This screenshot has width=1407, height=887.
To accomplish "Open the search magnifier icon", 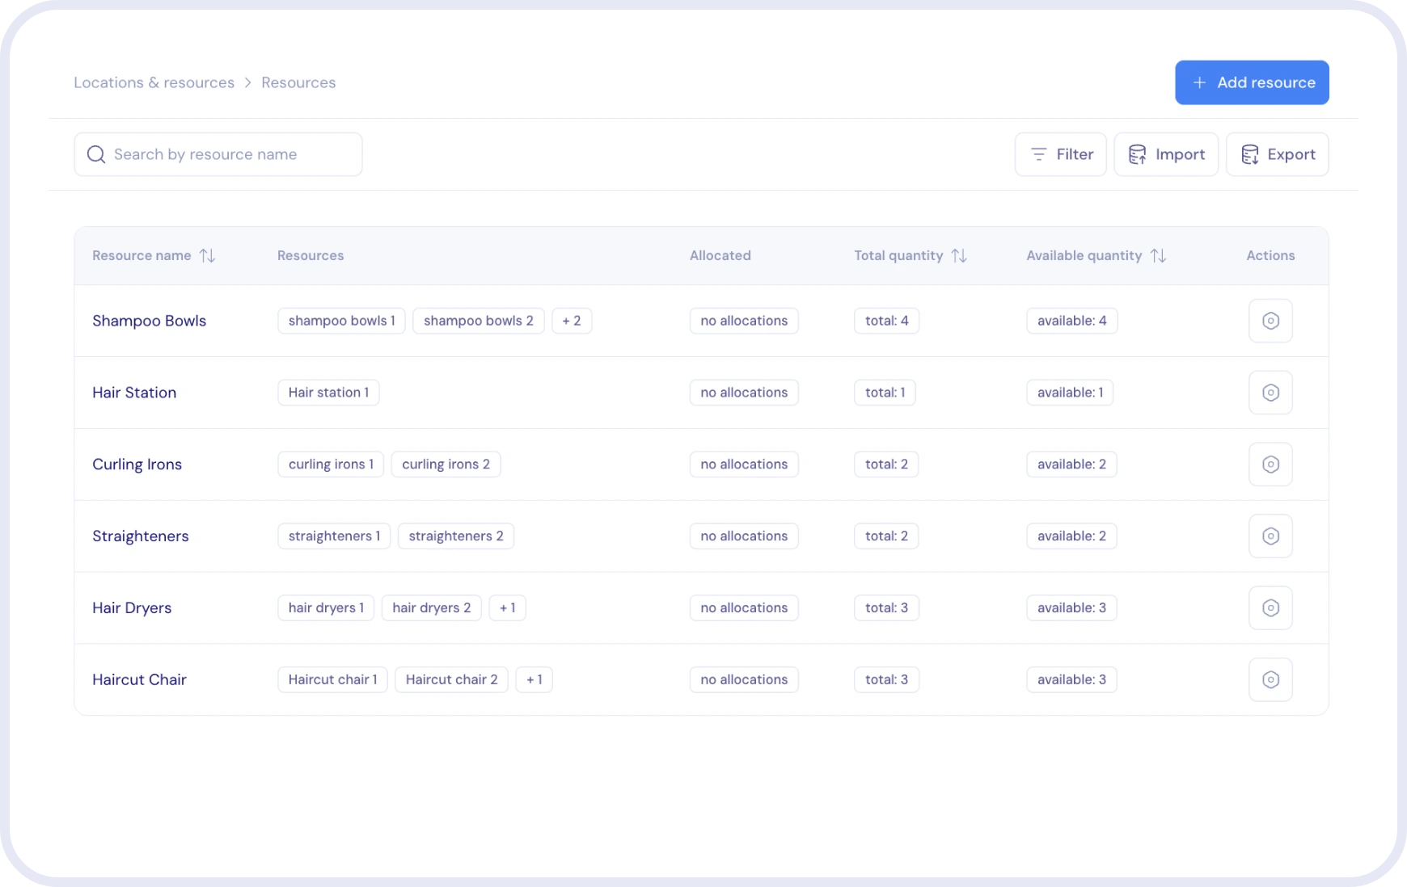I will point(95,153).
